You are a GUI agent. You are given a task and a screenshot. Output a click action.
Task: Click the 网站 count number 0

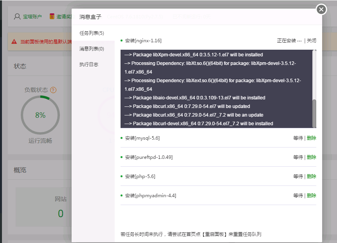tap(60, 213)
